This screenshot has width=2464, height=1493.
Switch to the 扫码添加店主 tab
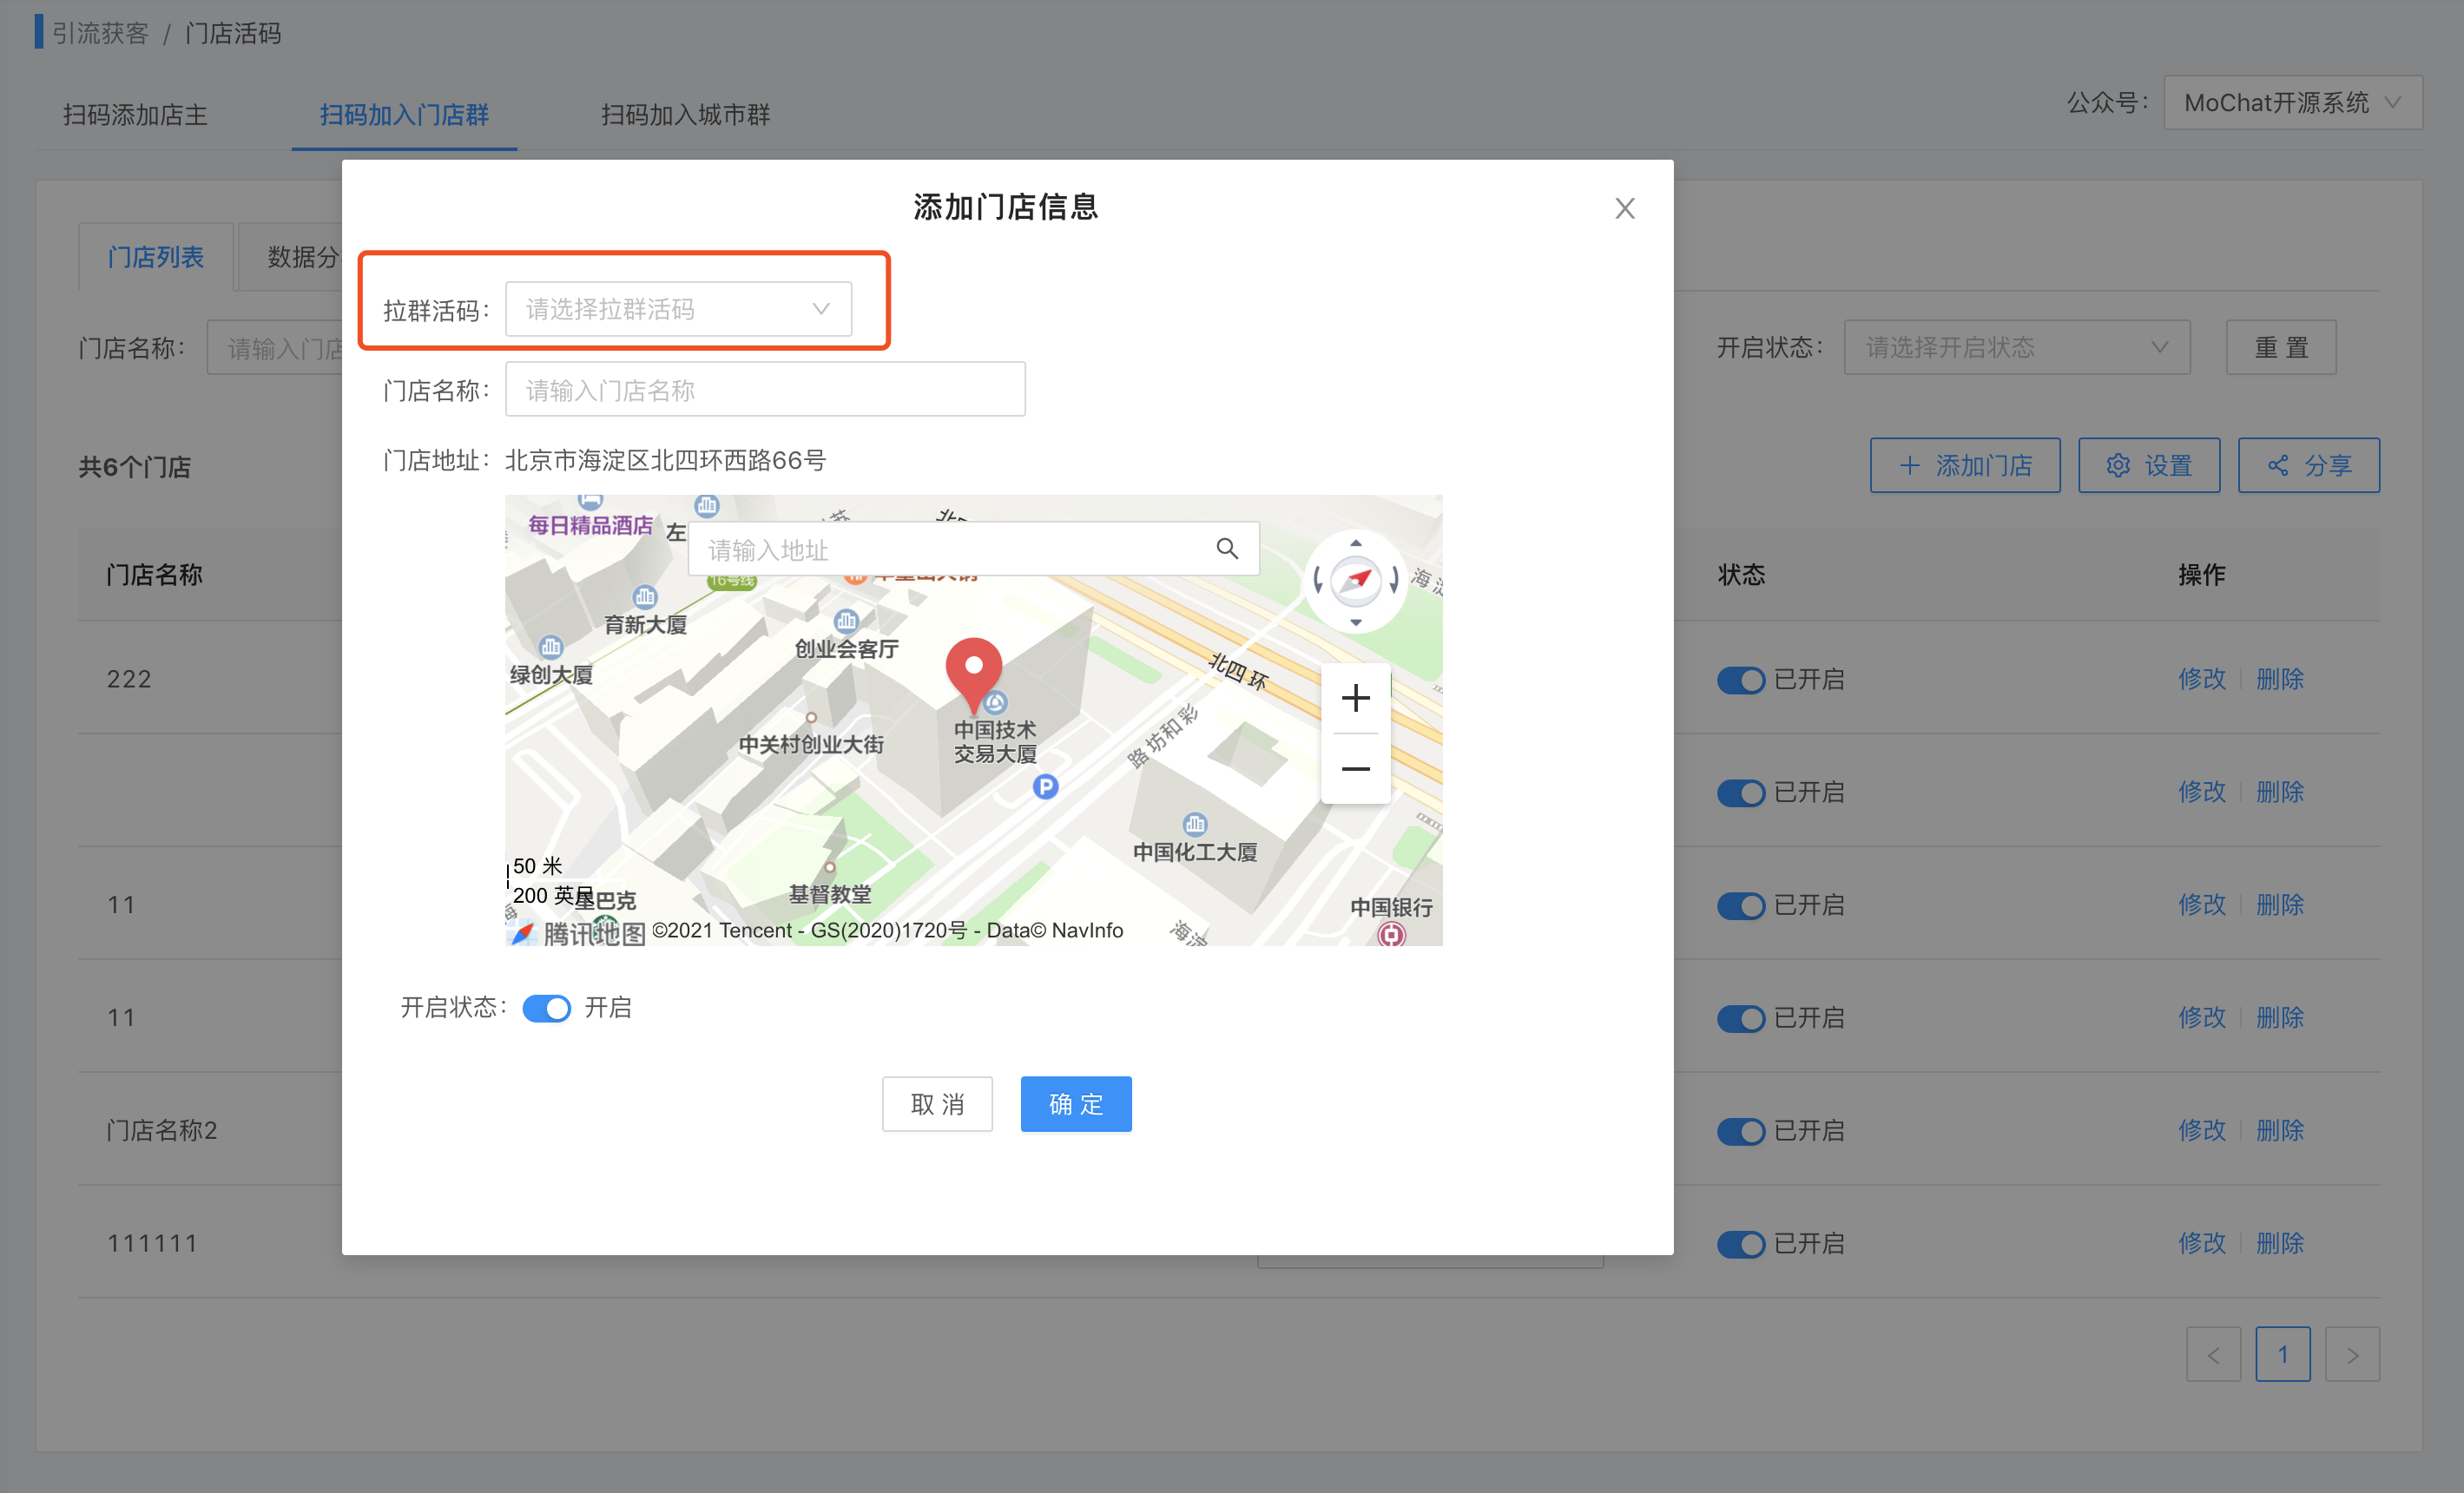135,115
